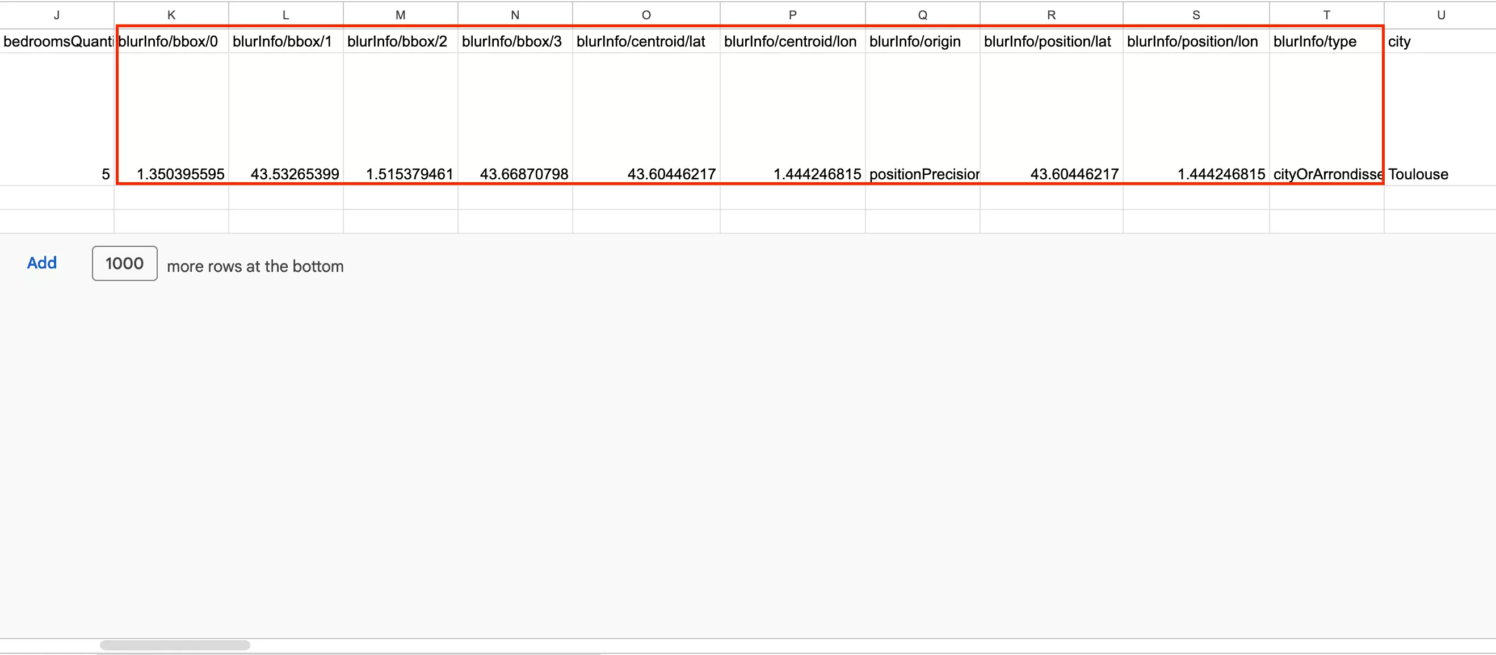
Task: Click the blurInfo/bbox/0 header cell
Action: (169, 41)
